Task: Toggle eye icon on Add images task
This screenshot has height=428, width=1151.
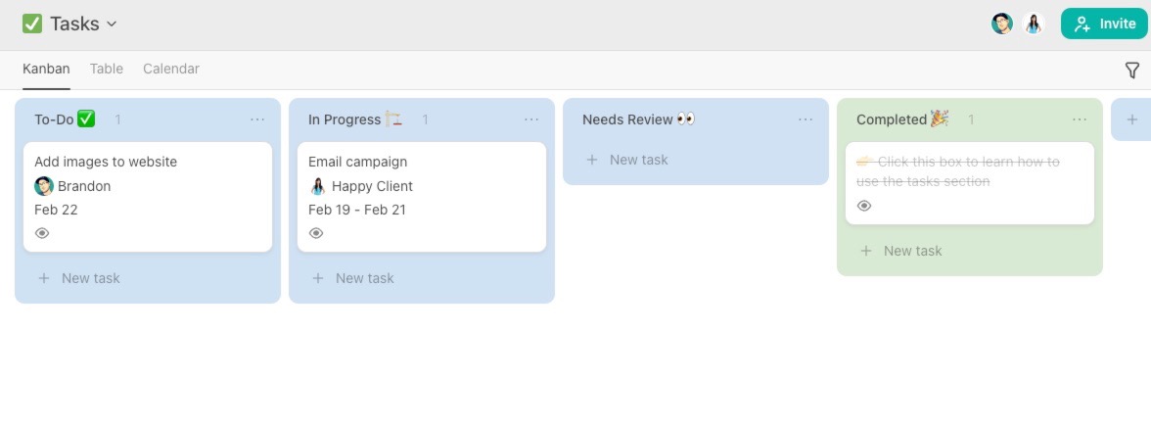Action: tap(42, 233)
